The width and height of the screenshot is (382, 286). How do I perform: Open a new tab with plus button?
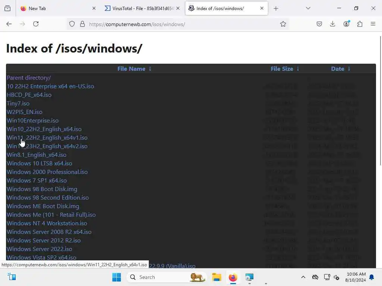276,9
